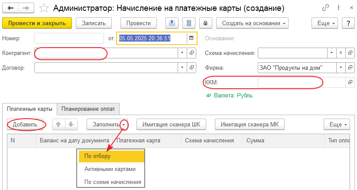The width and height of the screenshot is (357, 190).
Task: Expand the Контрагент dropdown list
Action: [182, 53]
